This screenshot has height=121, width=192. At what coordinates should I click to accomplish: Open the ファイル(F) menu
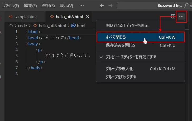tap(11, 6)
